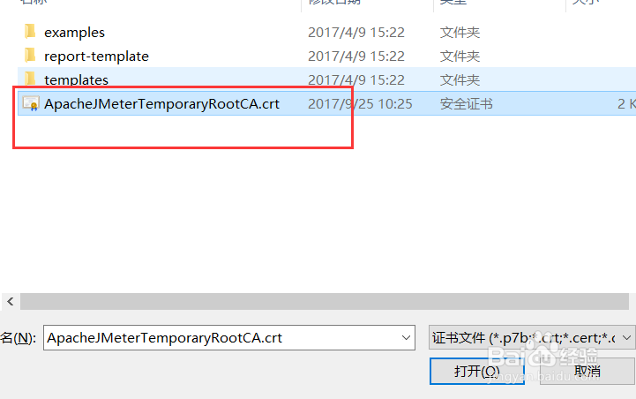Select the templates folder icon
Viewport: 636px width, 399px height.
click(30, 79)
